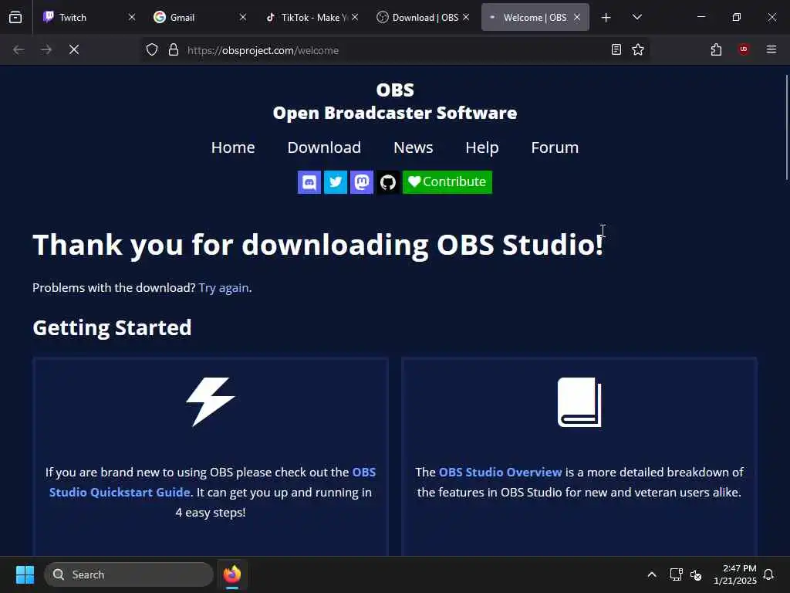Open the OBS Studio Quickstart Guide link

(x=212, y=482)
